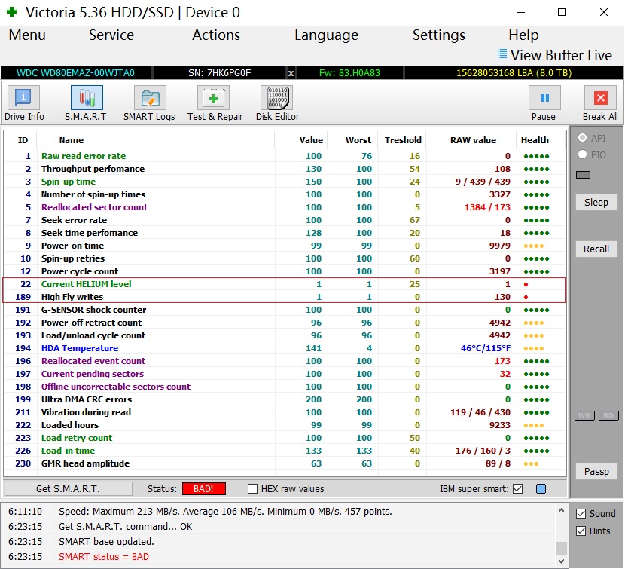Toggle the Sound checkbox

581,513
